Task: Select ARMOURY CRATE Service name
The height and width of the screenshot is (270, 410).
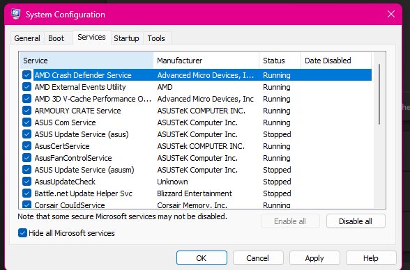Action: 77,111
